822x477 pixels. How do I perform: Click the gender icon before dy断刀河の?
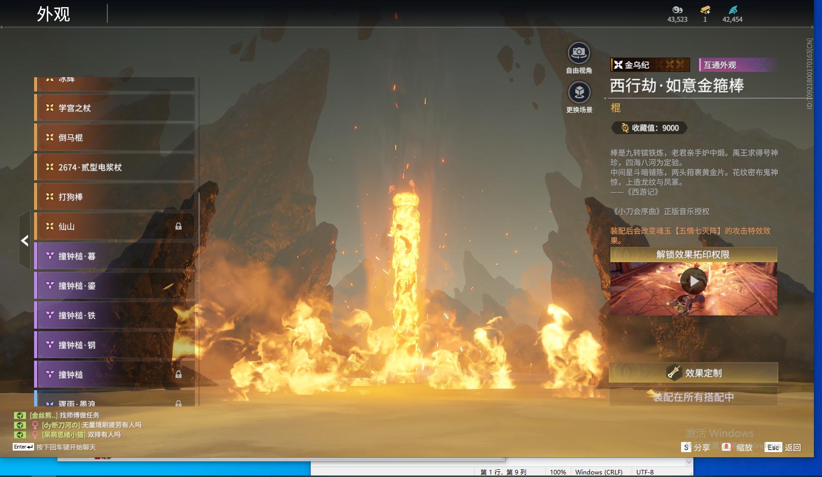35,425
